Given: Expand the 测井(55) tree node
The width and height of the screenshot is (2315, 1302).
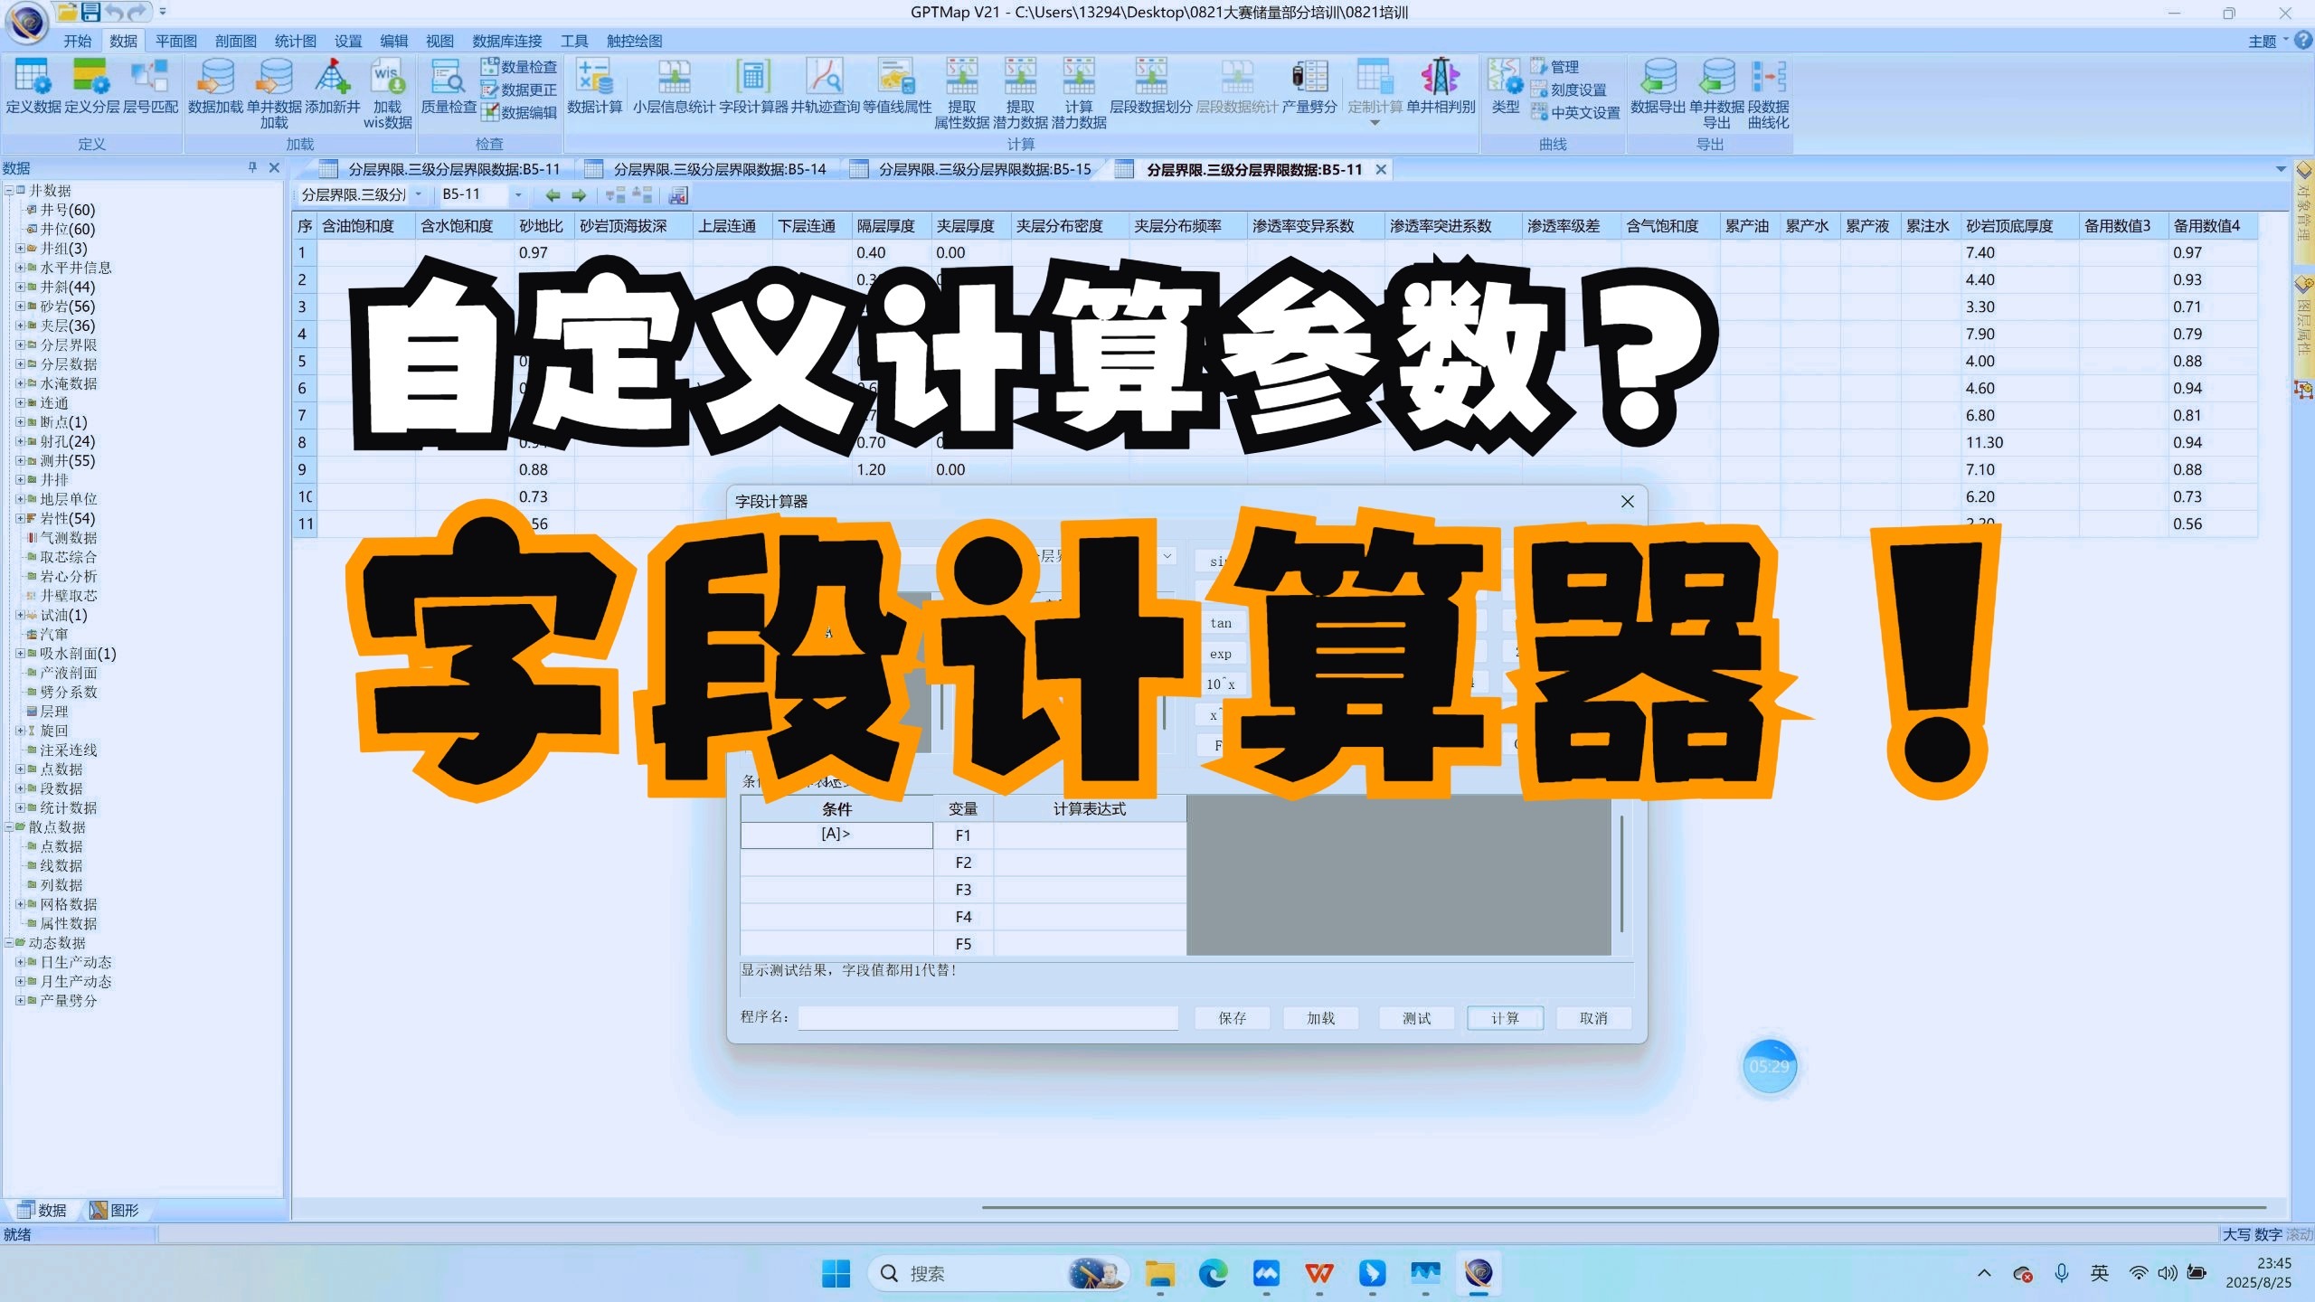Looking at the screenshot, I should (20, 460).
